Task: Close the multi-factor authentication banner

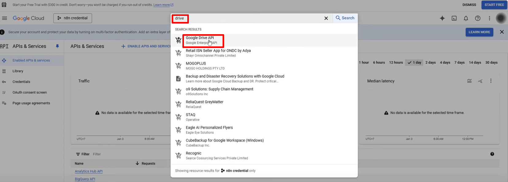Action: [x=502, y=32]
